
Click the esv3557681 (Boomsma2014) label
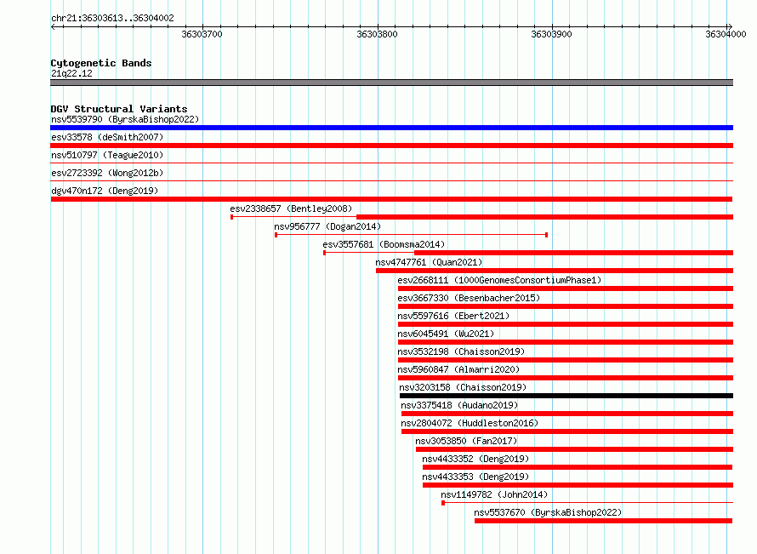[384, 244]
